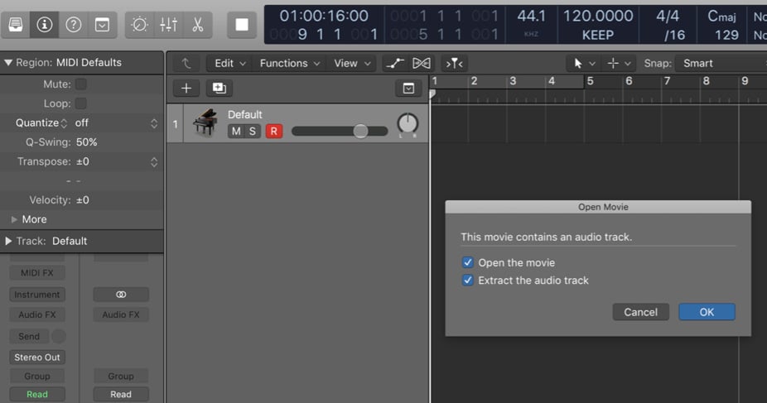Viewport: 767px width, 403px height.
Task: Click the KEEP tempo mode label
Action: pos(598,36)
